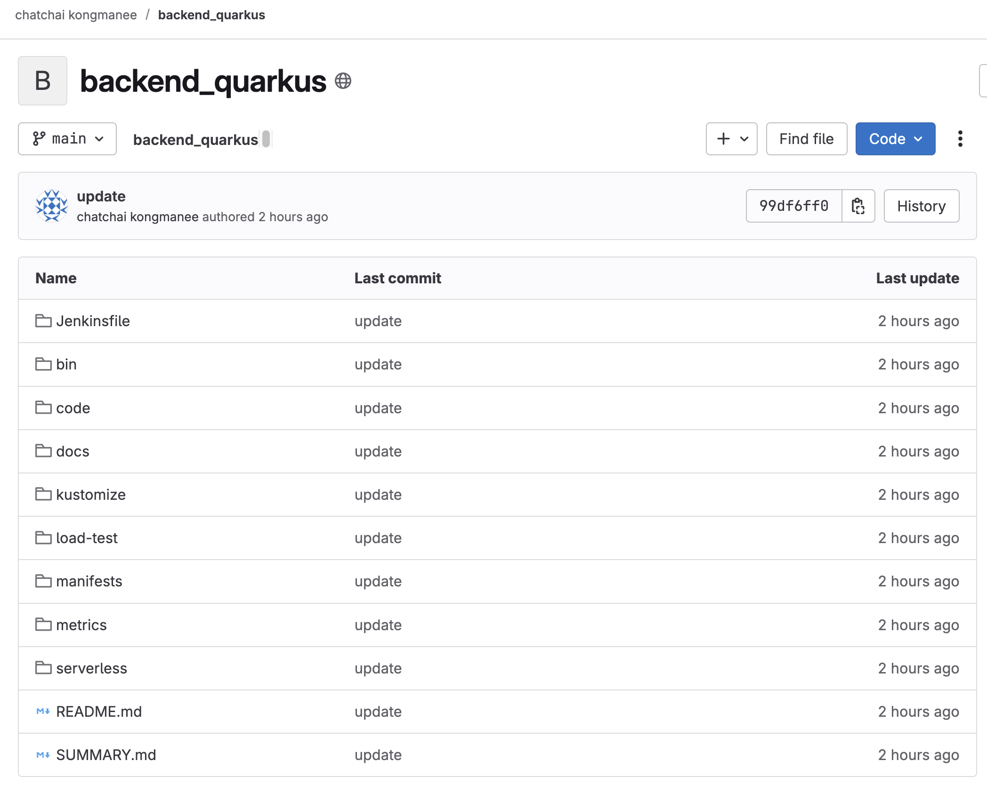The width and height of the screenshot is (987, 785).
Task: Click chatchai kongmanee in the commit info
Action: point(138,217)
